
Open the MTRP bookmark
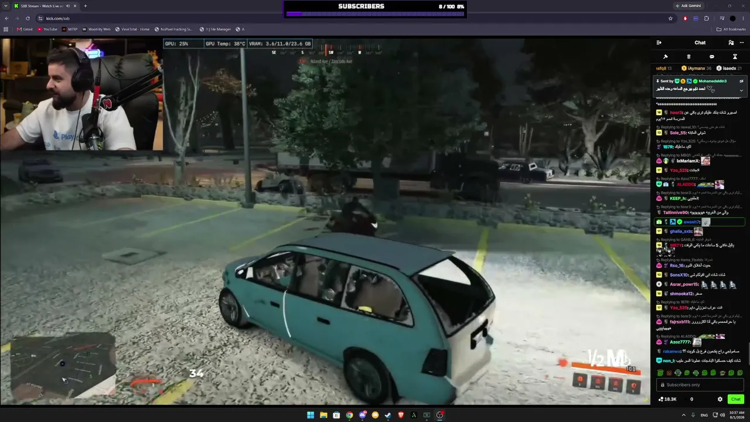pyautogui.click(x=70, y=29)
